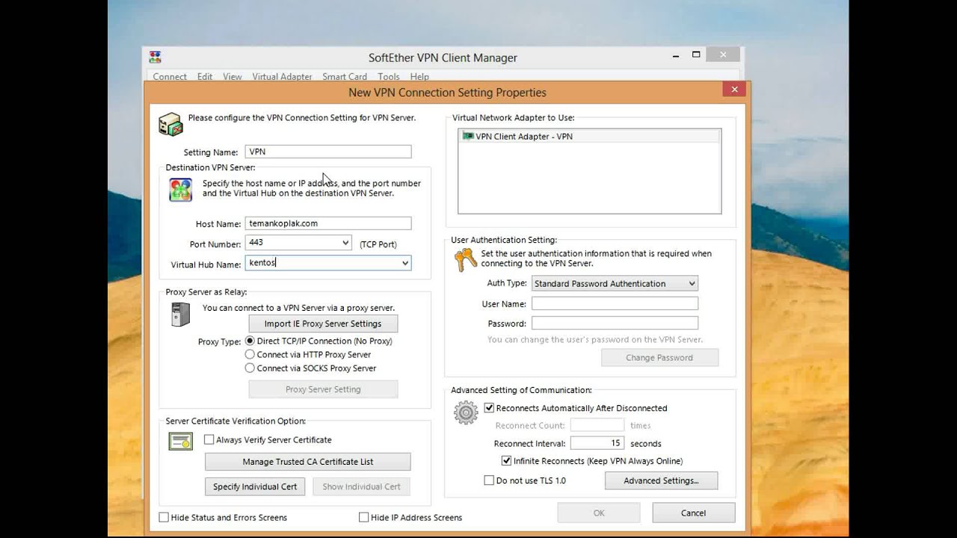Click the Destination VPN Server colorful icon

181,190
